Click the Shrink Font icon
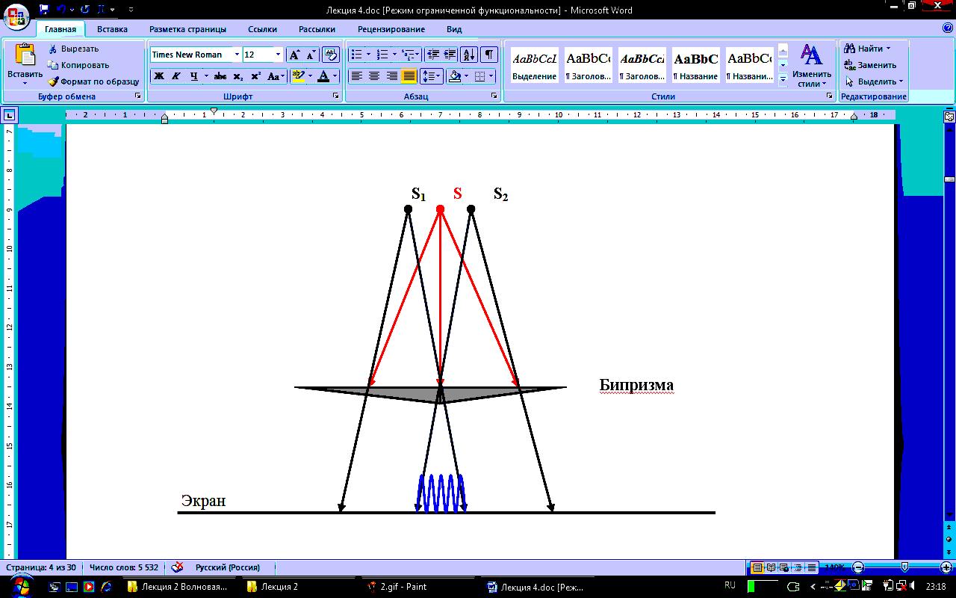 311,55
